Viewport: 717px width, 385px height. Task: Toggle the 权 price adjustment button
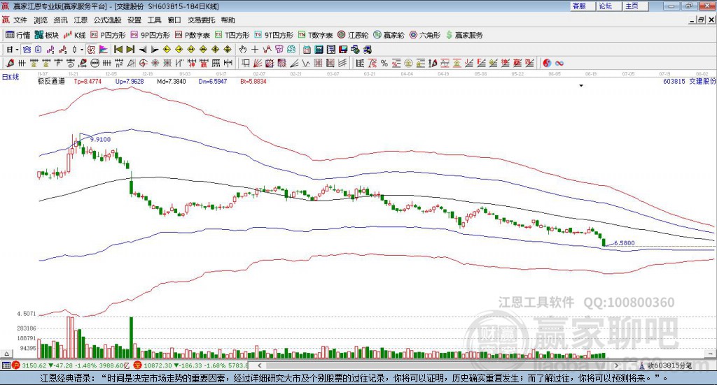click(91, 50)
